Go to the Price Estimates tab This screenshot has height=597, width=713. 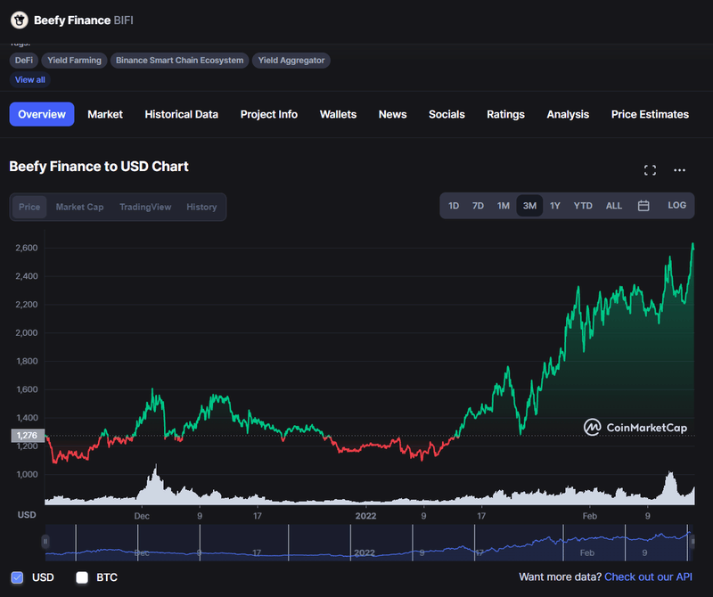650,114
